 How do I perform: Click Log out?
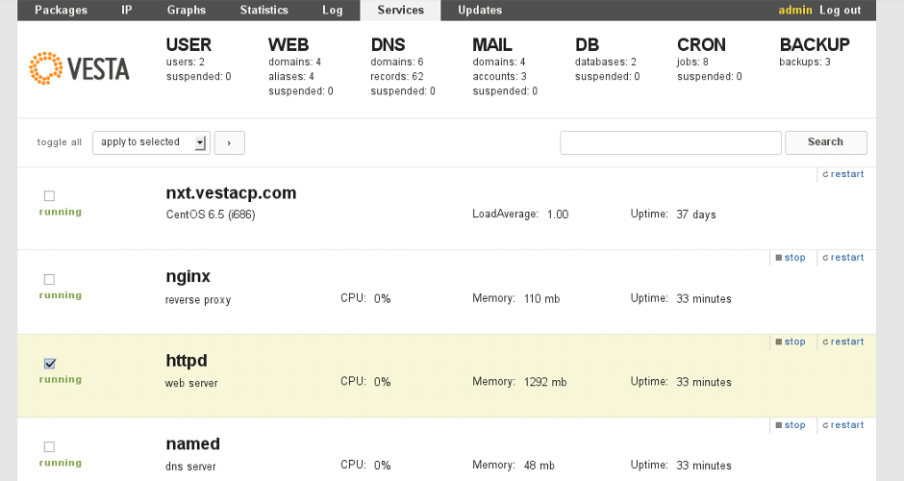point(840,11)
